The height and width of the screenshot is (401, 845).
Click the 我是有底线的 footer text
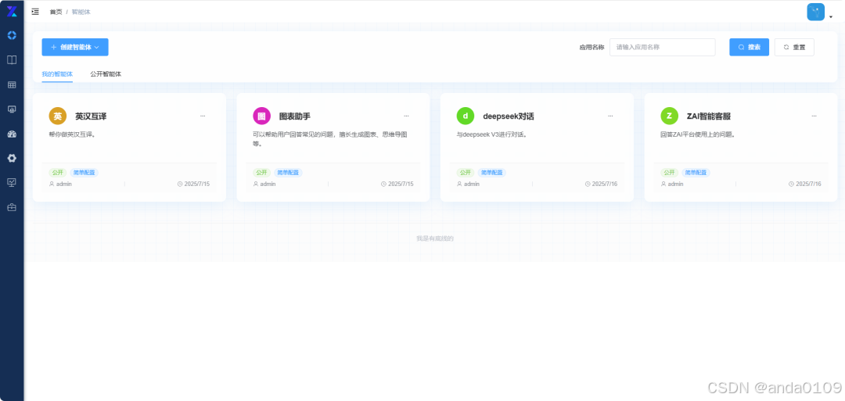click(x=435, y=238)
